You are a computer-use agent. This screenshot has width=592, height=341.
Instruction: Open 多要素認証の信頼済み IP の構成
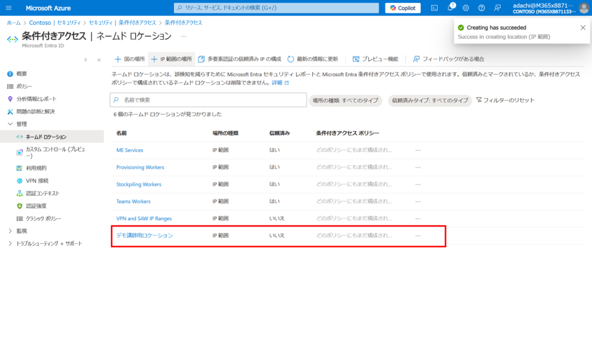tap(239, 59)
